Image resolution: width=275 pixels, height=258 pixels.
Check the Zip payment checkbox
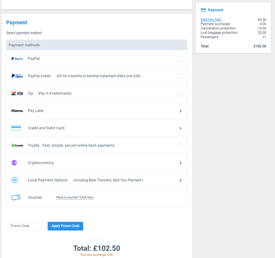180,94
